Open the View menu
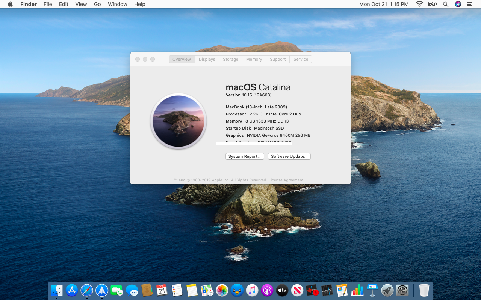This screenshot has width=481, height=300. [81, 4]
